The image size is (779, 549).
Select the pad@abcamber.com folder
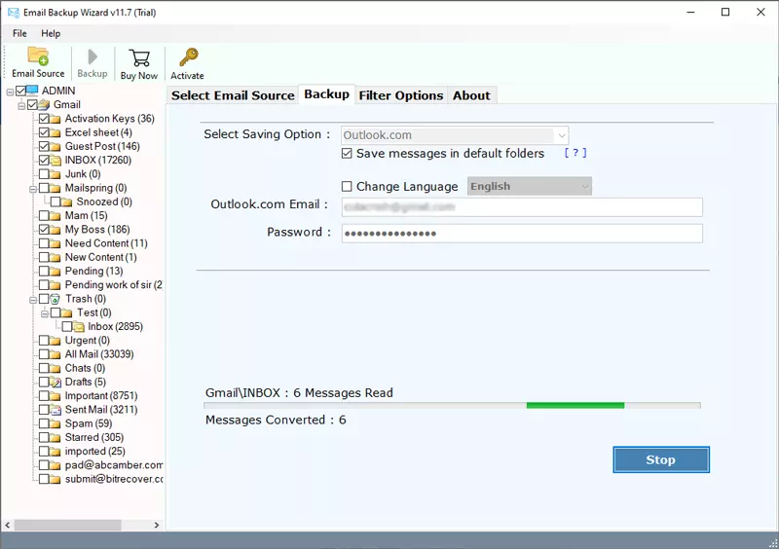click(x=114, y=465)
